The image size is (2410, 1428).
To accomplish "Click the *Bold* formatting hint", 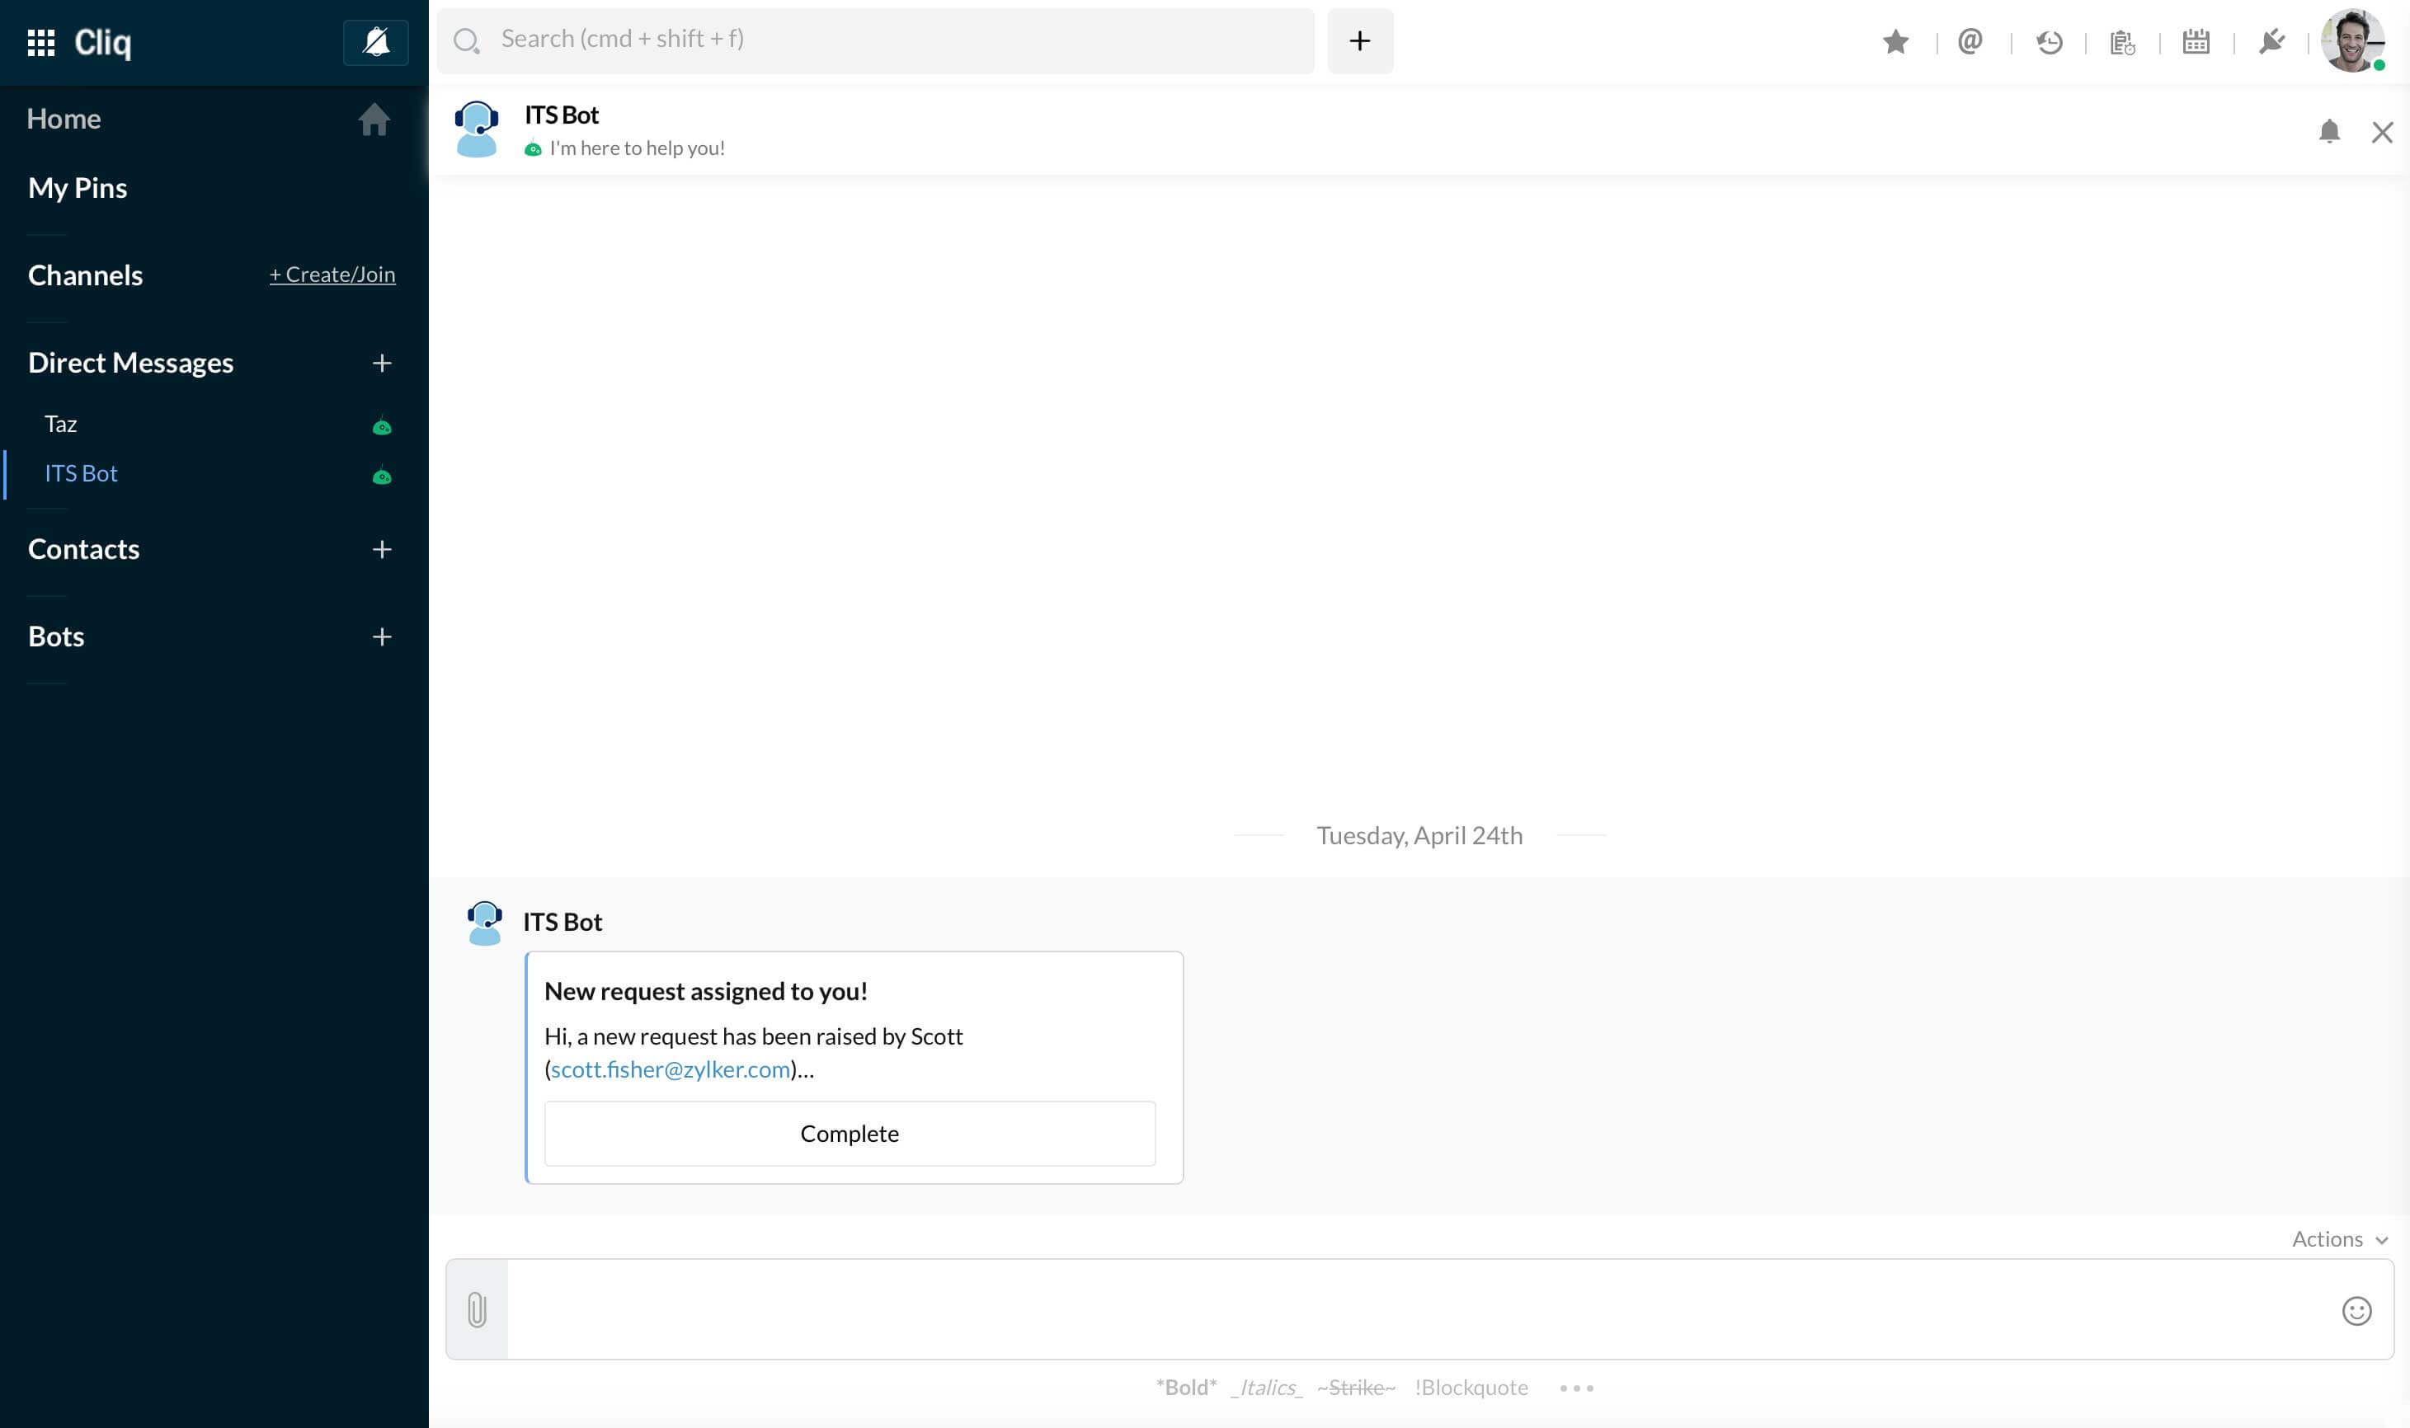I will click(1186, 1388).
